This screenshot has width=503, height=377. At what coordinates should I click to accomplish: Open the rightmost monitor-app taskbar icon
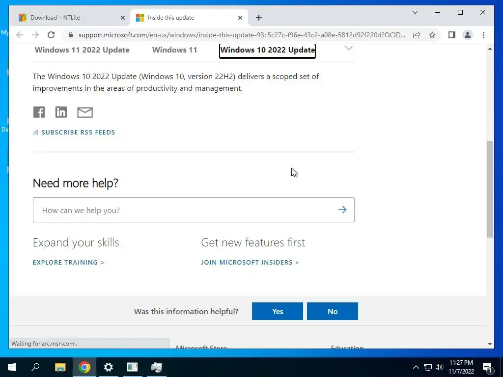pos(157,367)
